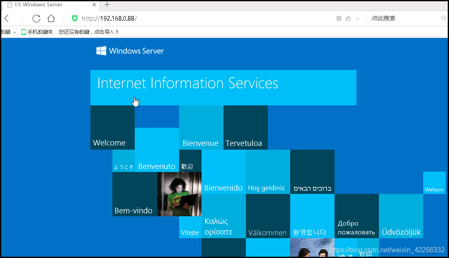Select the Bienvenido tile

pyautogui.click(x=223, y=172)
